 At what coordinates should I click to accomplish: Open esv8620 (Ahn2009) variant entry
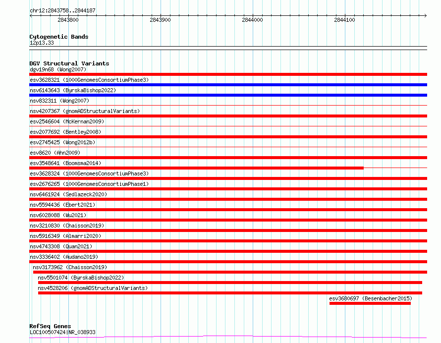point(55,153)
